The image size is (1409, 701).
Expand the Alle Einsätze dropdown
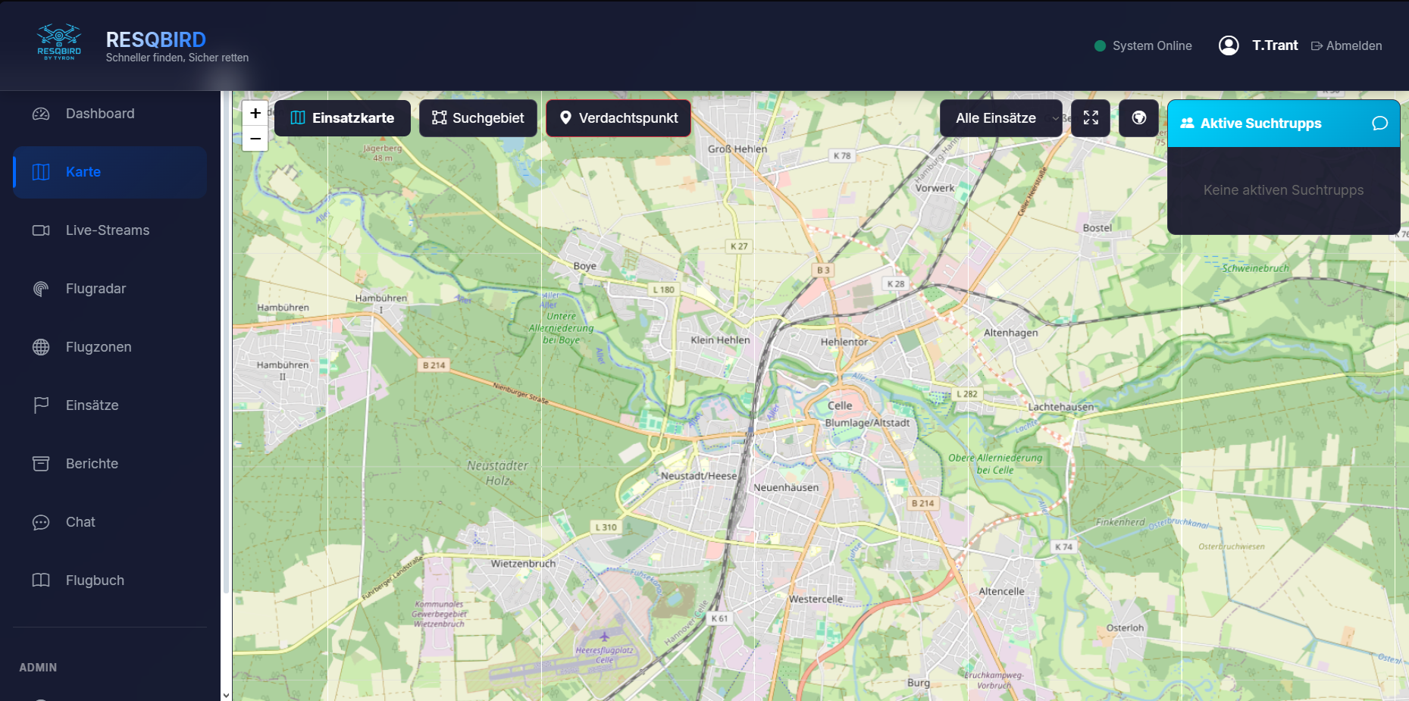click(x=1000, y=118)
